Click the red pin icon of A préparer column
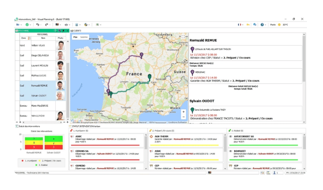The width and height of the screenshot is (323, 190). (x=71, y=130)
